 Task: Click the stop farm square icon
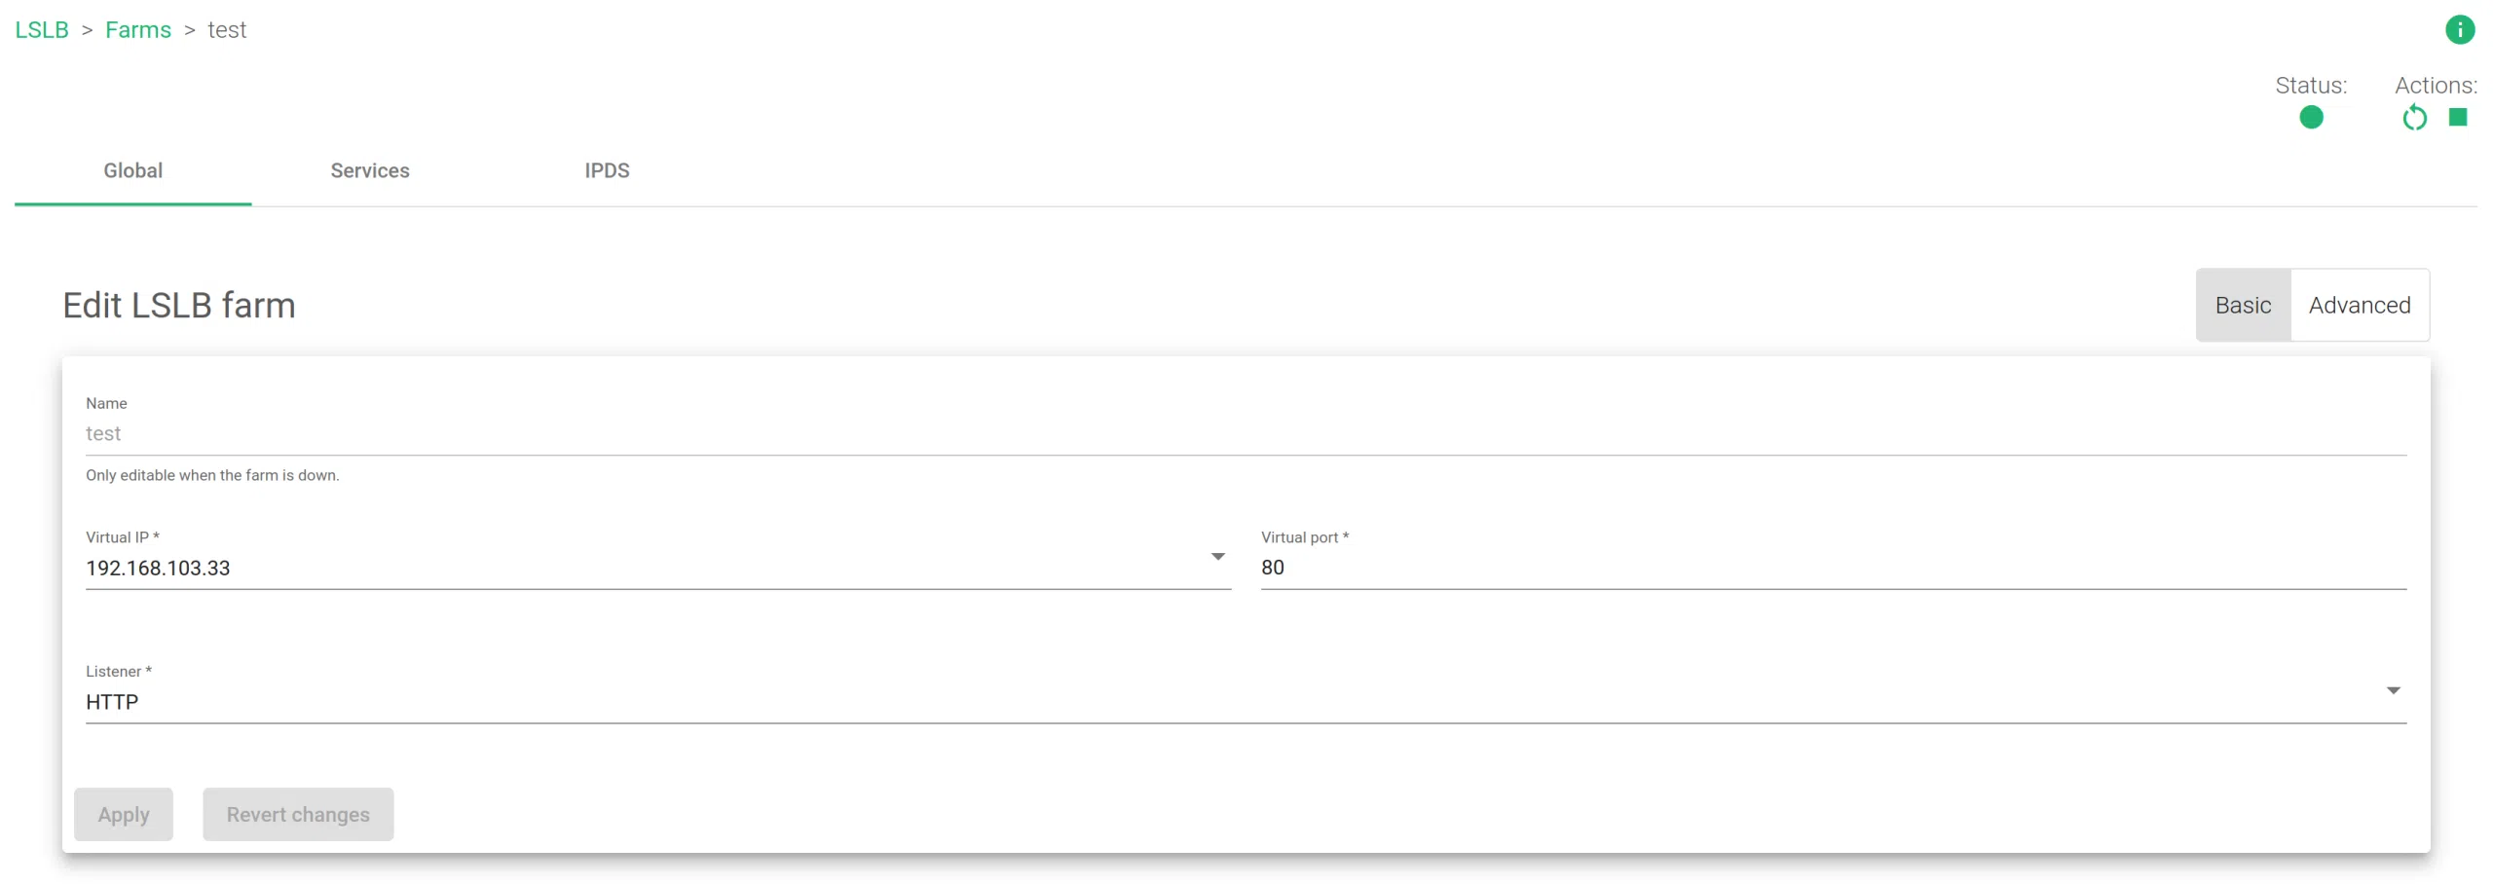point(2458,118)
